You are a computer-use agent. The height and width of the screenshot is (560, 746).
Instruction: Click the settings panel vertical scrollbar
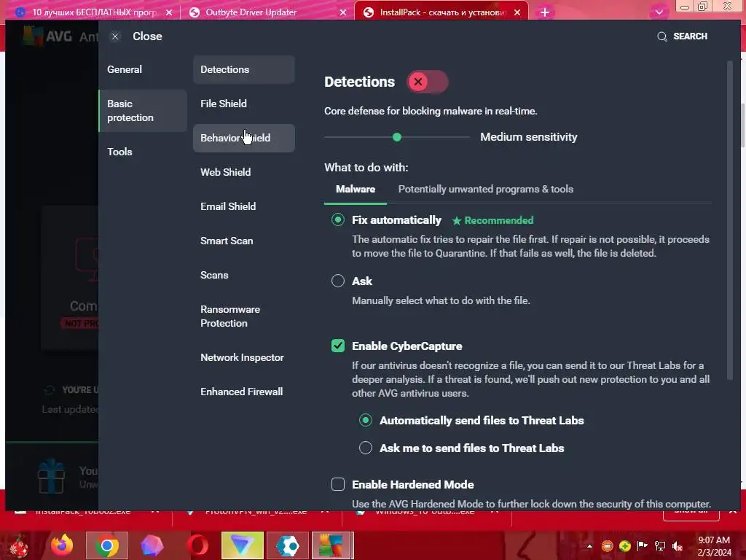click(730, 220)
